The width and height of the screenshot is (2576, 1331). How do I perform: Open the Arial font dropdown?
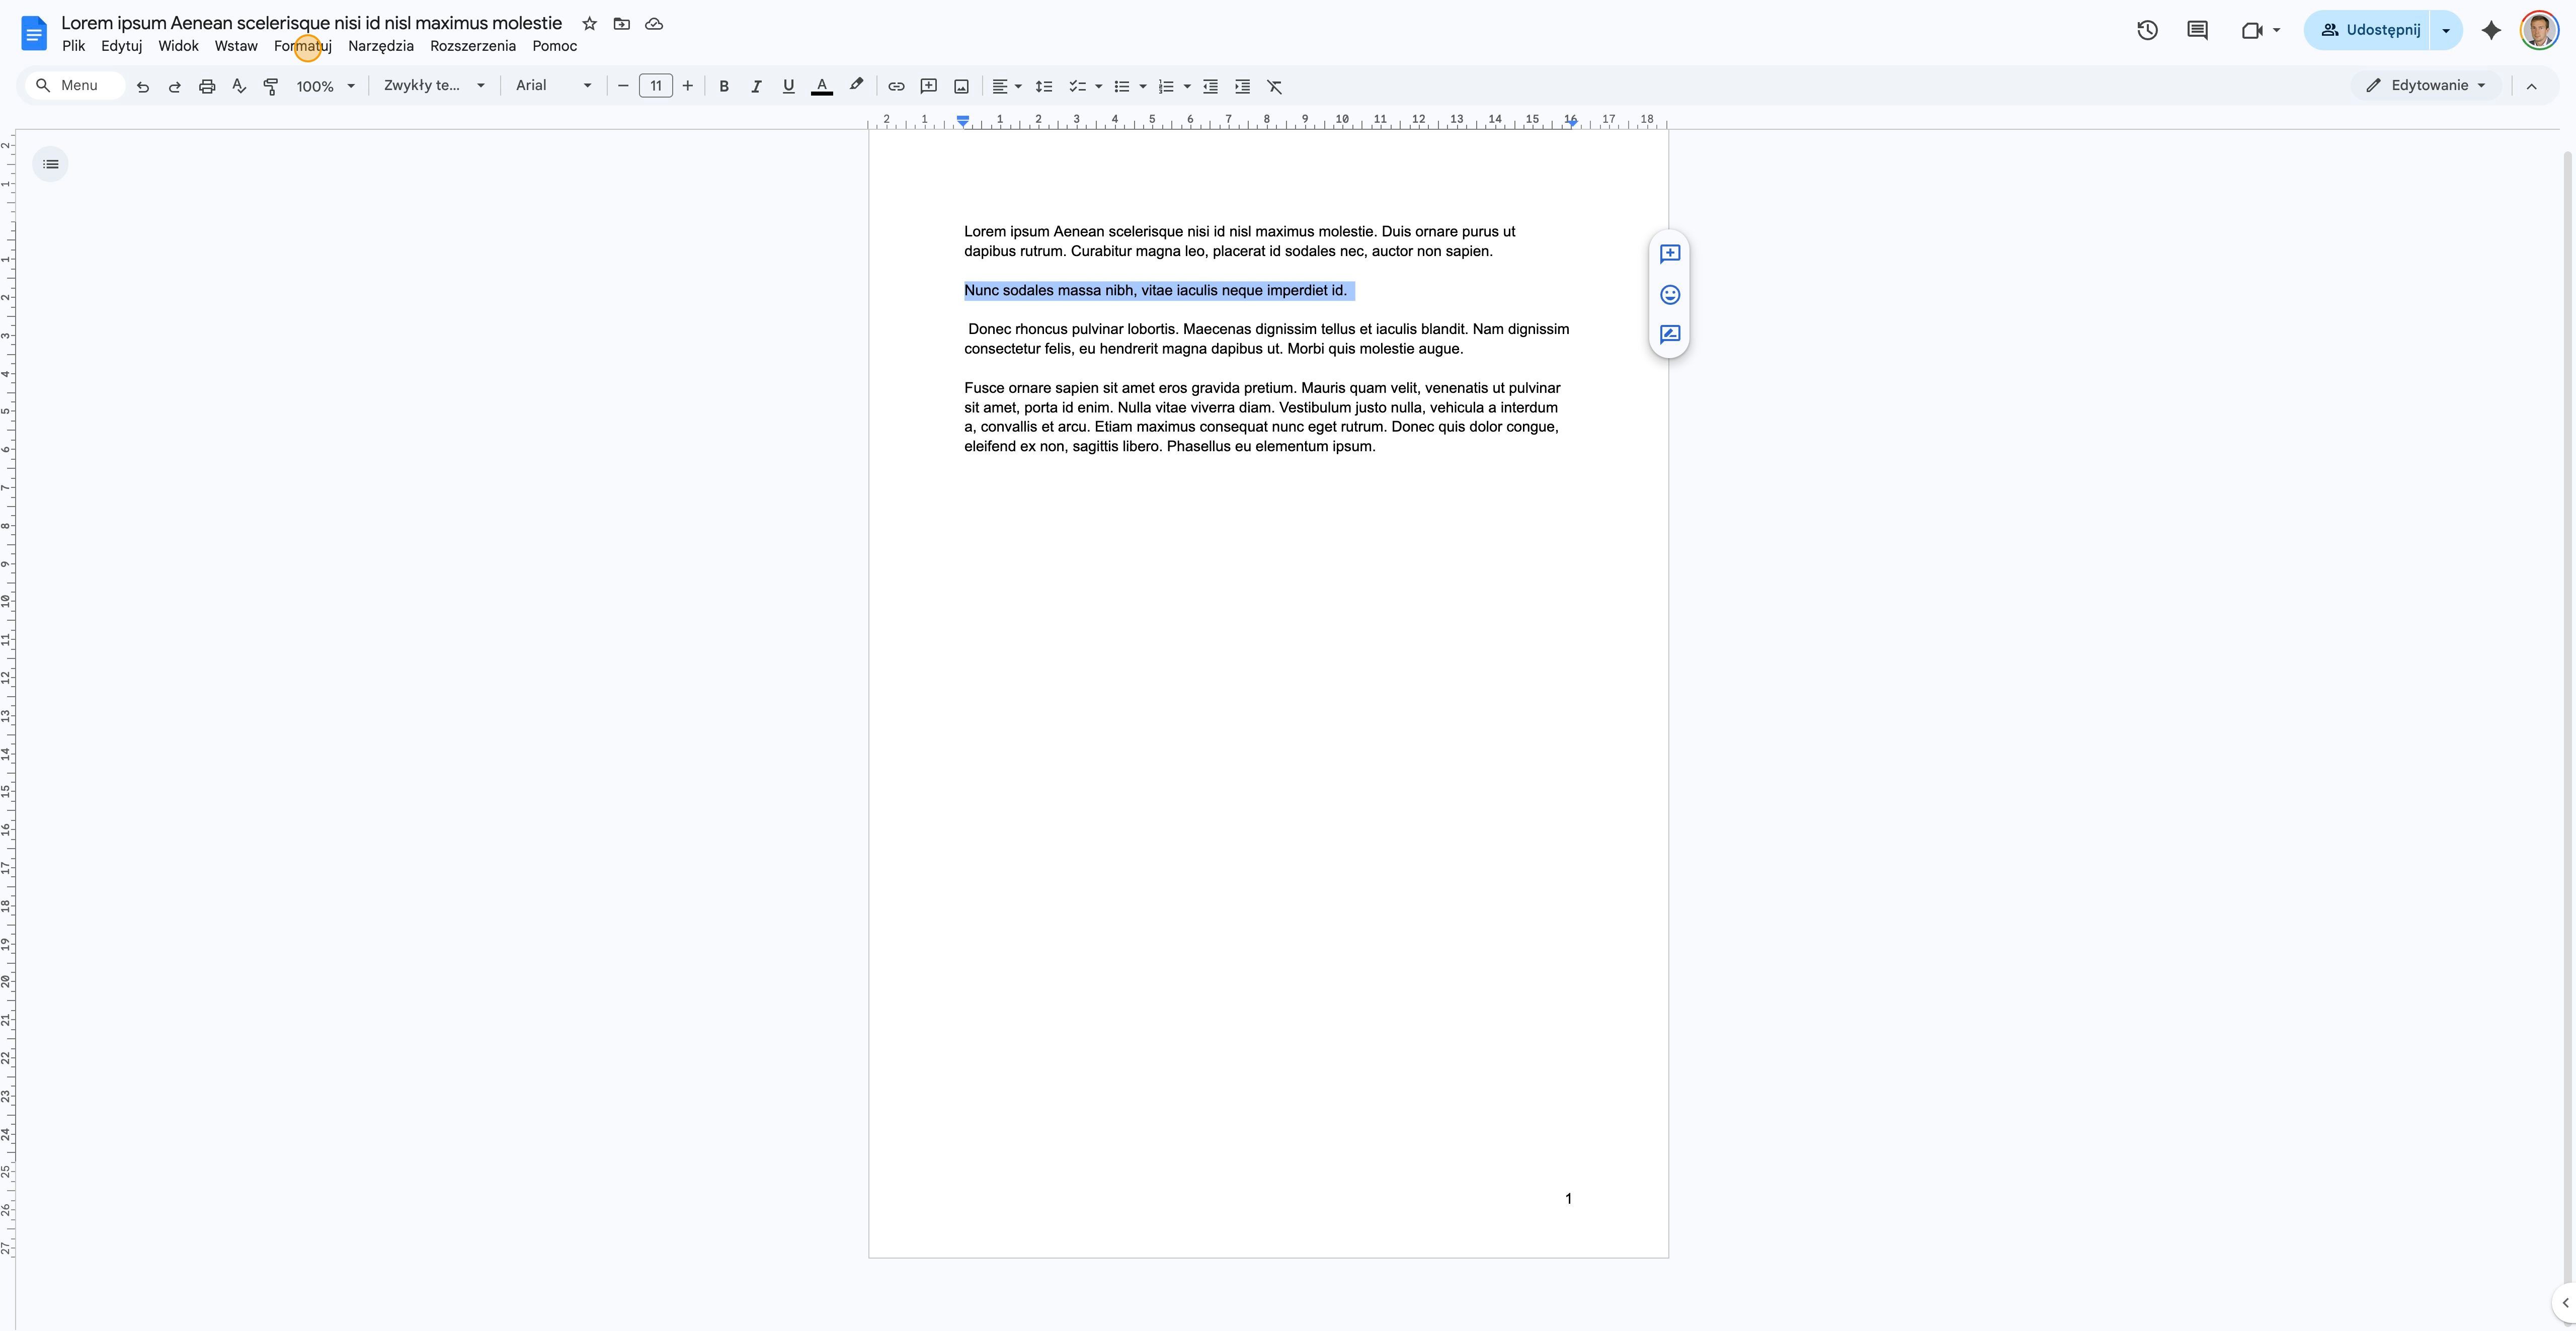tap(553, 86)
